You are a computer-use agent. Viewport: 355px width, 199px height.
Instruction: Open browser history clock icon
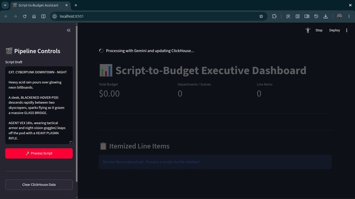316,16
